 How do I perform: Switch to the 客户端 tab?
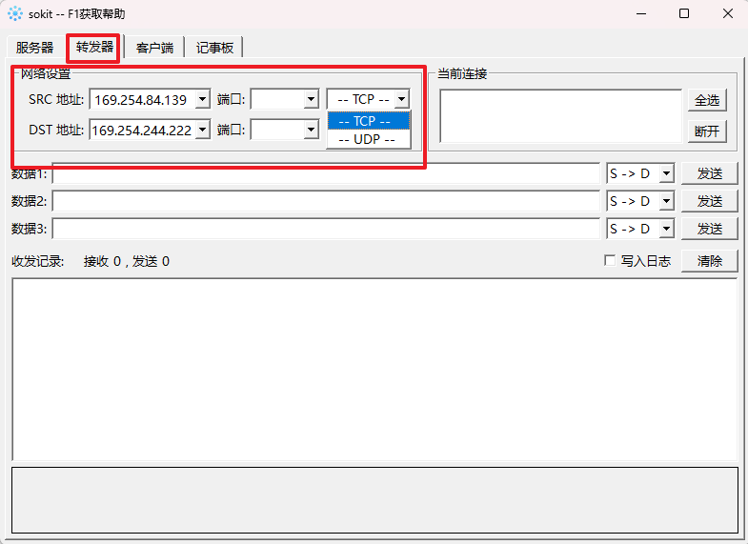(154, 48)
